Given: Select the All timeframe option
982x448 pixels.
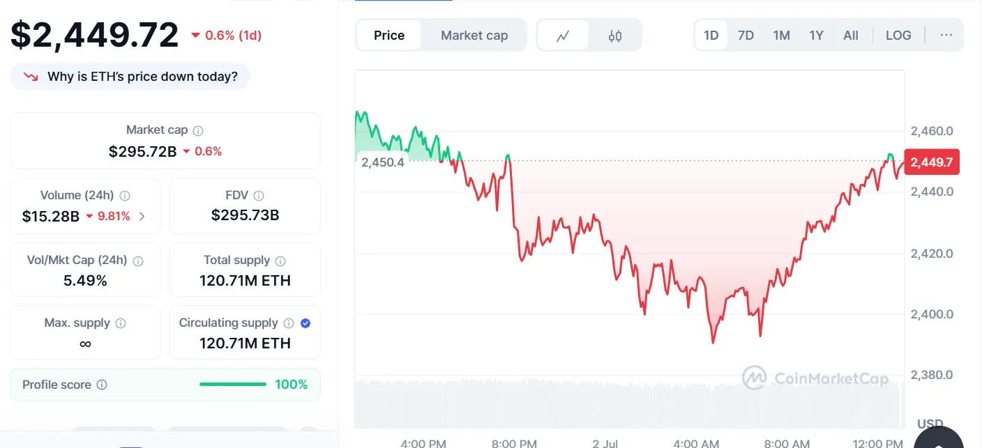Looking at the screenshot, I should pos(851,35).
